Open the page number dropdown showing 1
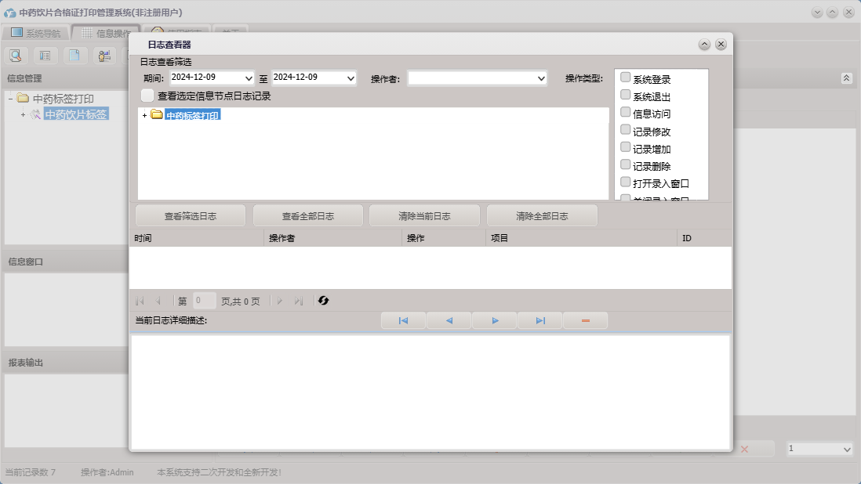The width and height of the screenshot is (861, 484). coord(846,450)
